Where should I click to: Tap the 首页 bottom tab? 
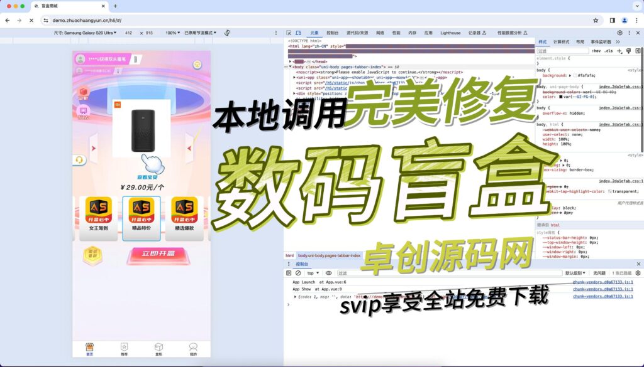point(90,349)
